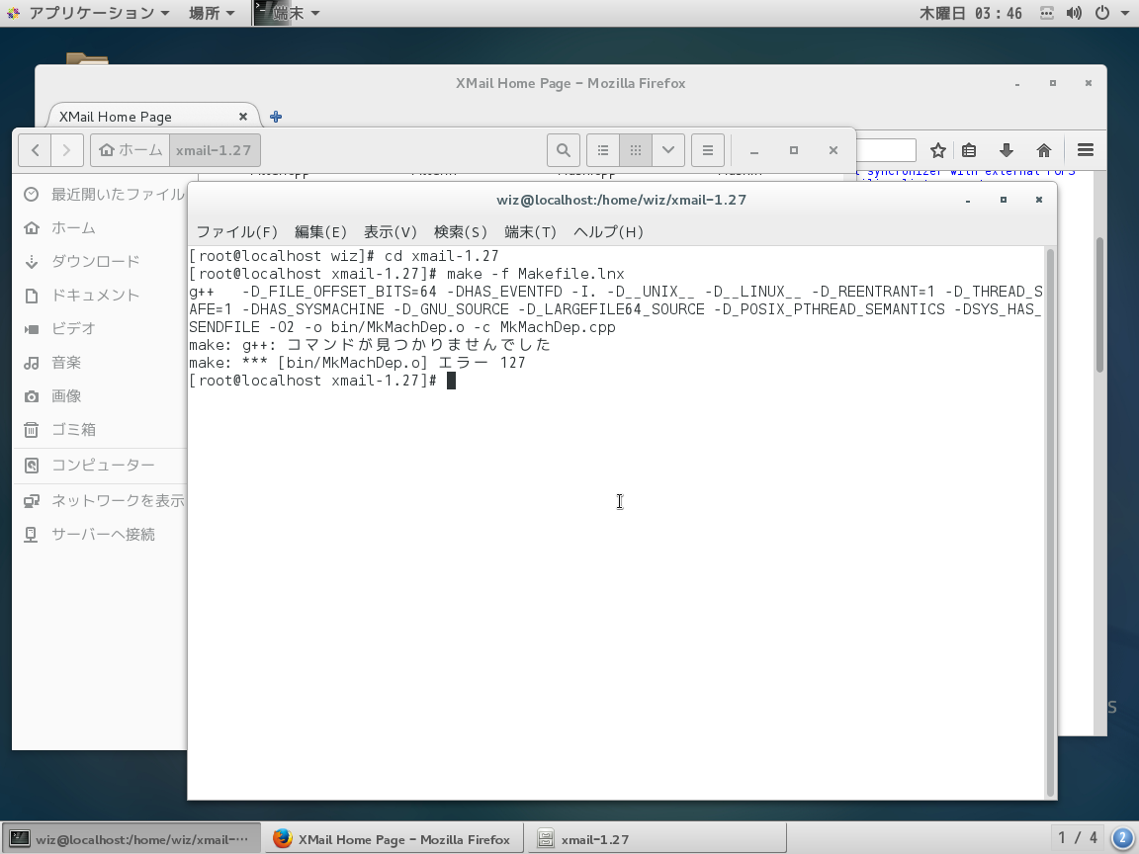Search files with the magnifier icon
1139x854 pixels.
coord(563,150)
